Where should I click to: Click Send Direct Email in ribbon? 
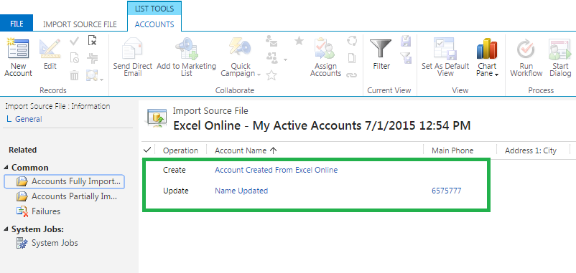[x=132, y=58]
